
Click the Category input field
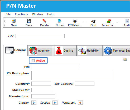(x=41, y=84)
